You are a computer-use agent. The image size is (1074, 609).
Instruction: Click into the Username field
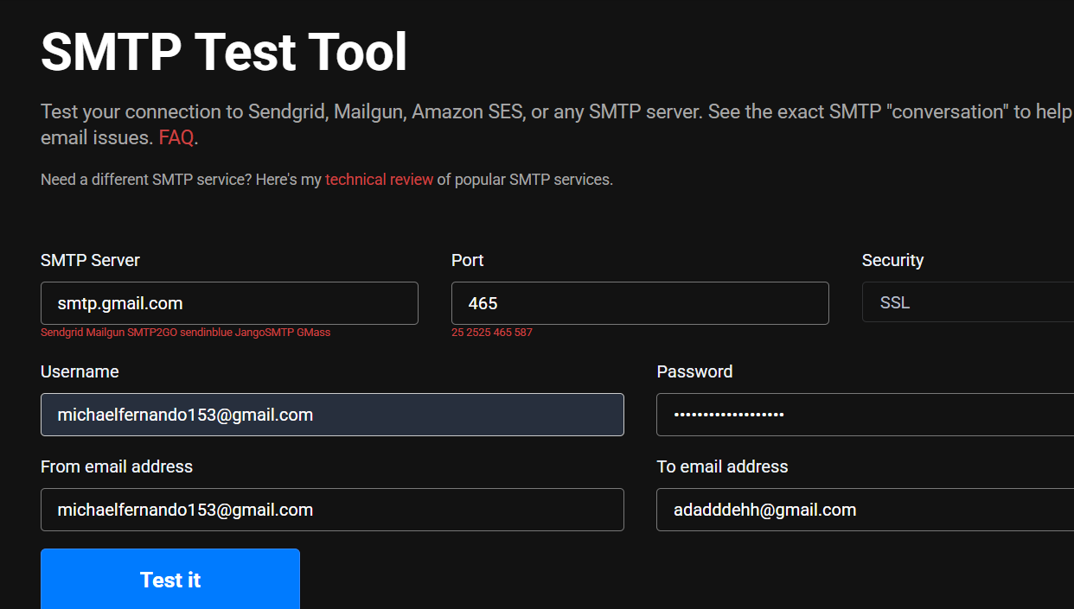332,415
